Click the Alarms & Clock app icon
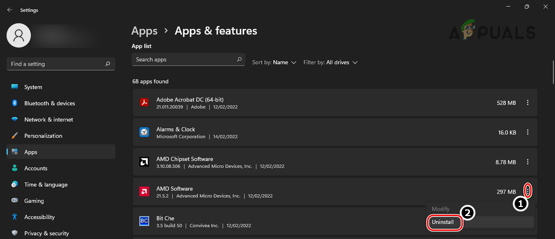 tap(144, 132)
